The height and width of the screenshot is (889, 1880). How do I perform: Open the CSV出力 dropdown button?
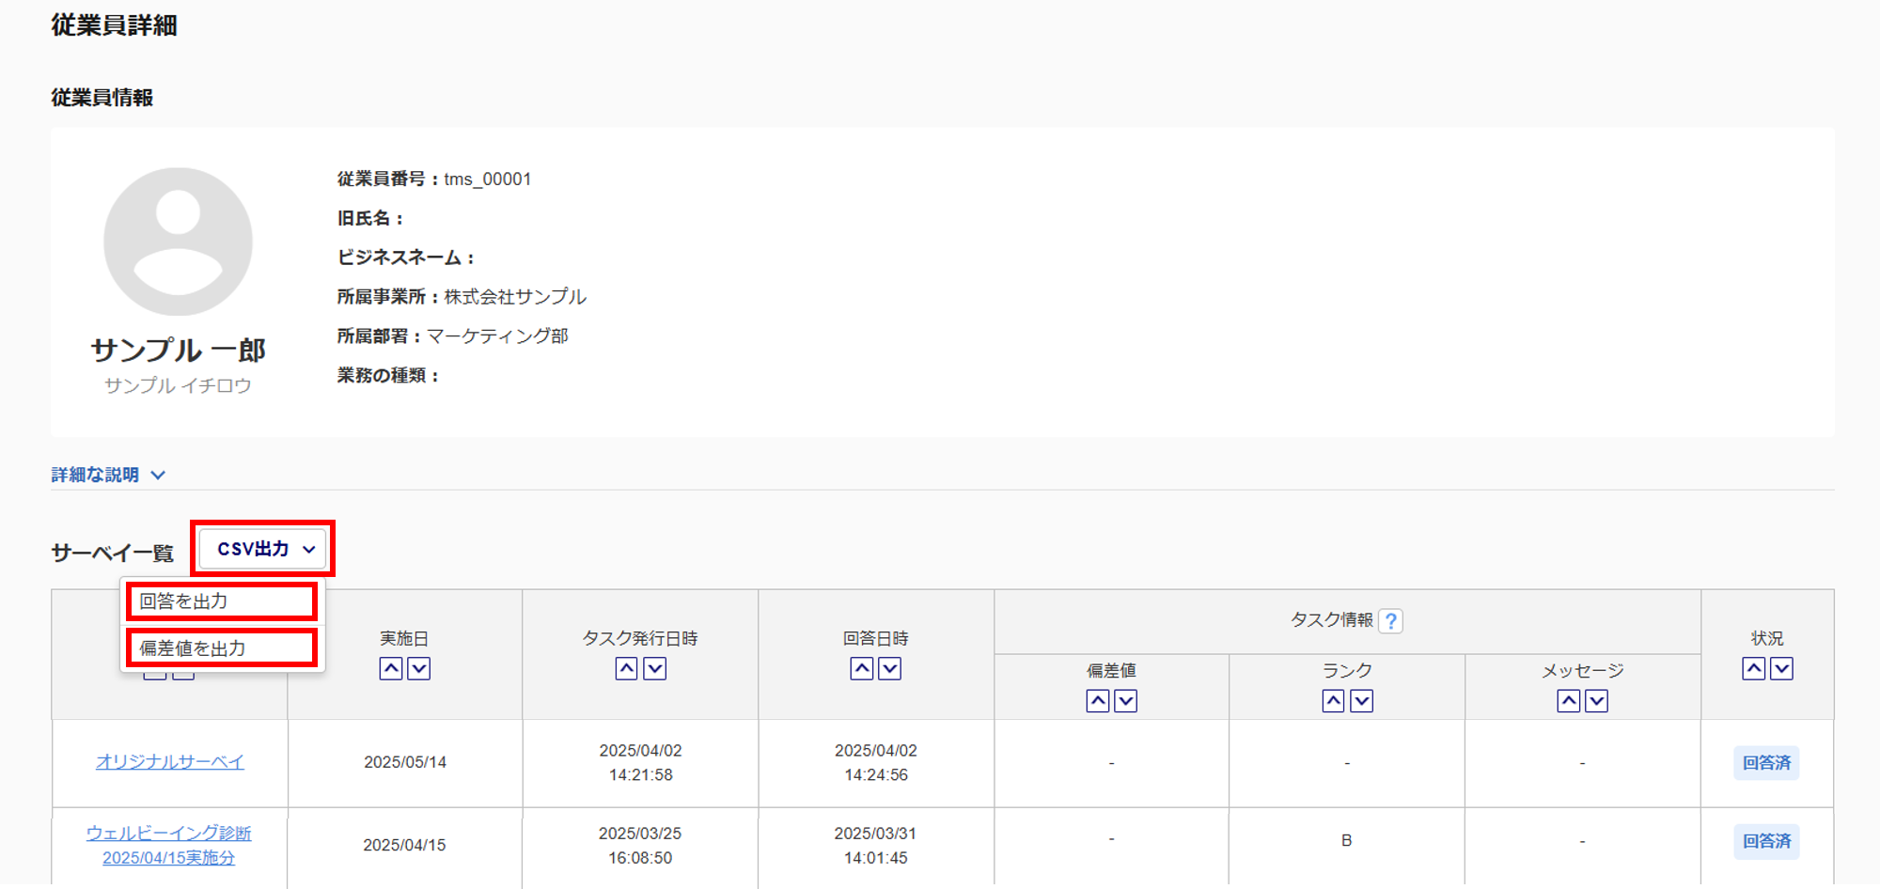[x=263, y=549]
